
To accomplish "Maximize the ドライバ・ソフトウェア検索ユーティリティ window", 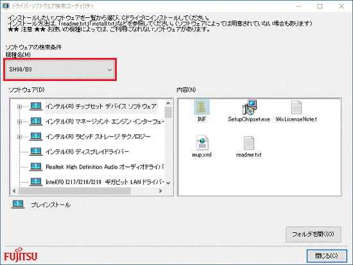I will point(320,6).
